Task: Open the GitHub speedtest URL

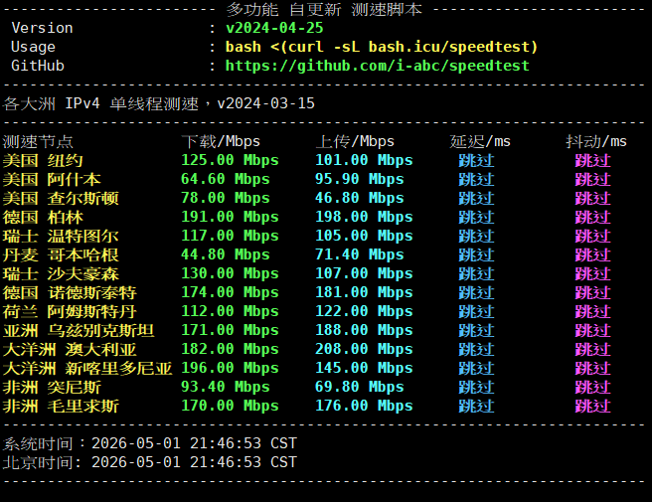Action: click(377, 66)
